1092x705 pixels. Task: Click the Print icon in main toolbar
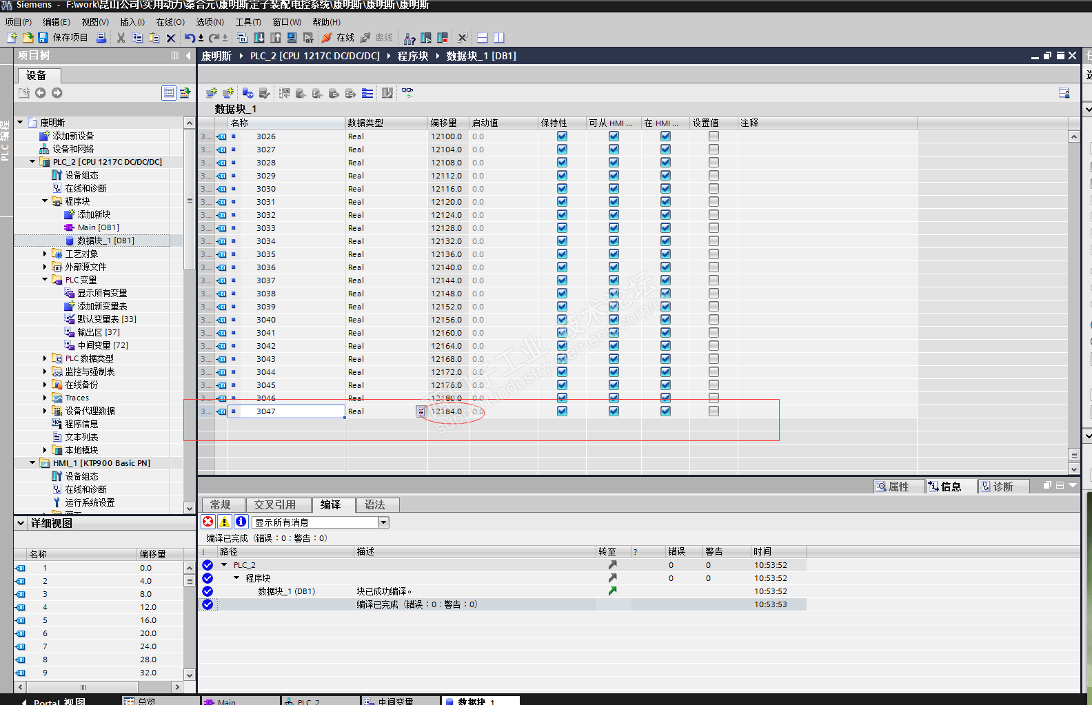pyautogui.click(x=101, y=38)
